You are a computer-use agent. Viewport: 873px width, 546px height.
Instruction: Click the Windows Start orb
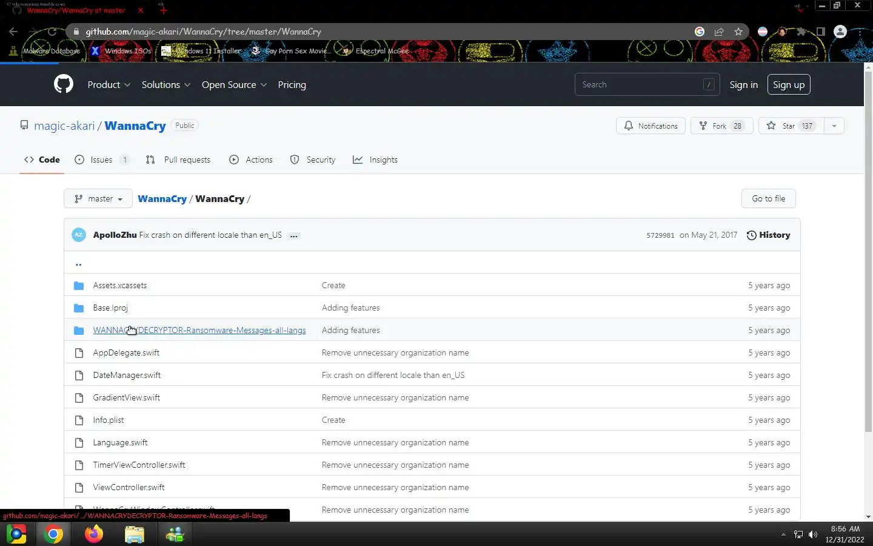pyautogui.click(x=16, y=534)
